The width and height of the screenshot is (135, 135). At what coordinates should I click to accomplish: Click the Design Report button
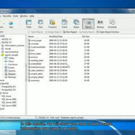53,32
